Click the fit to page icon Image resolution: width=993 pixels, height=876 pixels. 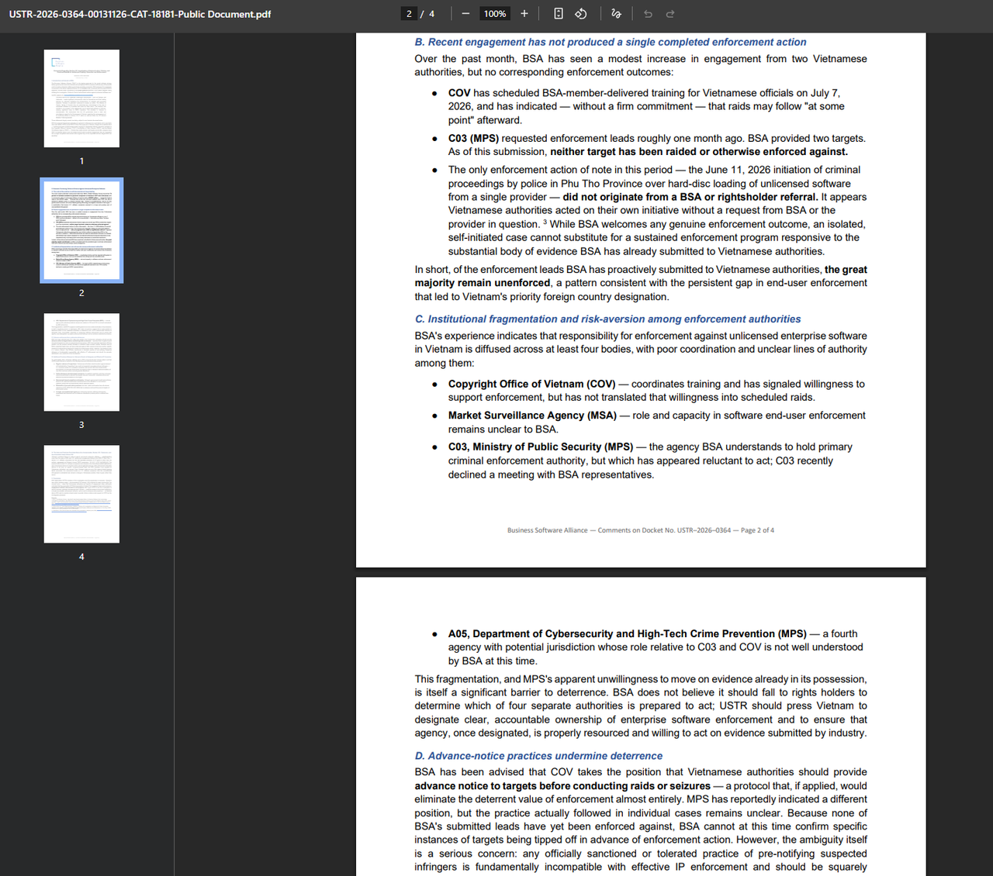(x=559, y=14)
